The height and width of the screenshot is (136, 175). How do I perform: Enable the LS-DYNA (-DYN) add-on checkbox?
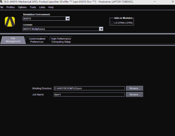point(112,23)
